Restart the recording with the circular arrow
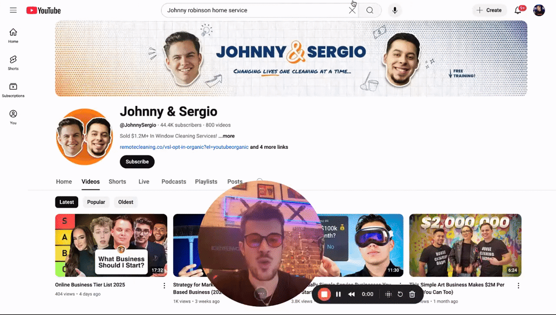The height and width of the screenshot is (315, 556). coord(400,294)
